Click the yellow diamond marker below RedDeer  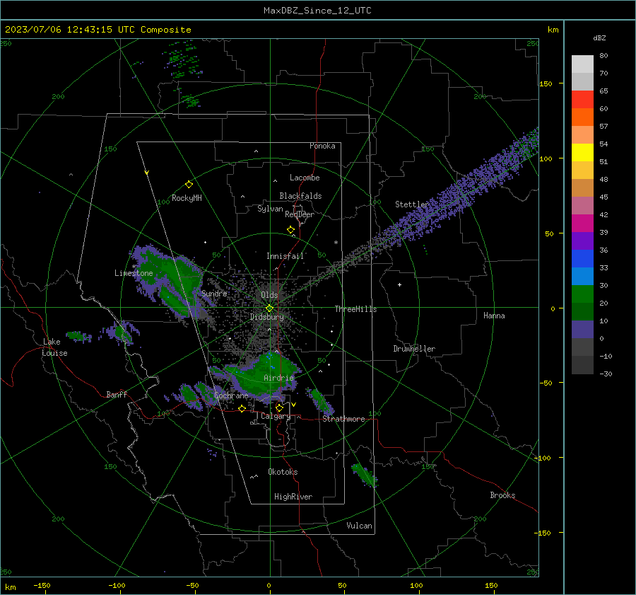pyautogui.click(x=290, y=229)
